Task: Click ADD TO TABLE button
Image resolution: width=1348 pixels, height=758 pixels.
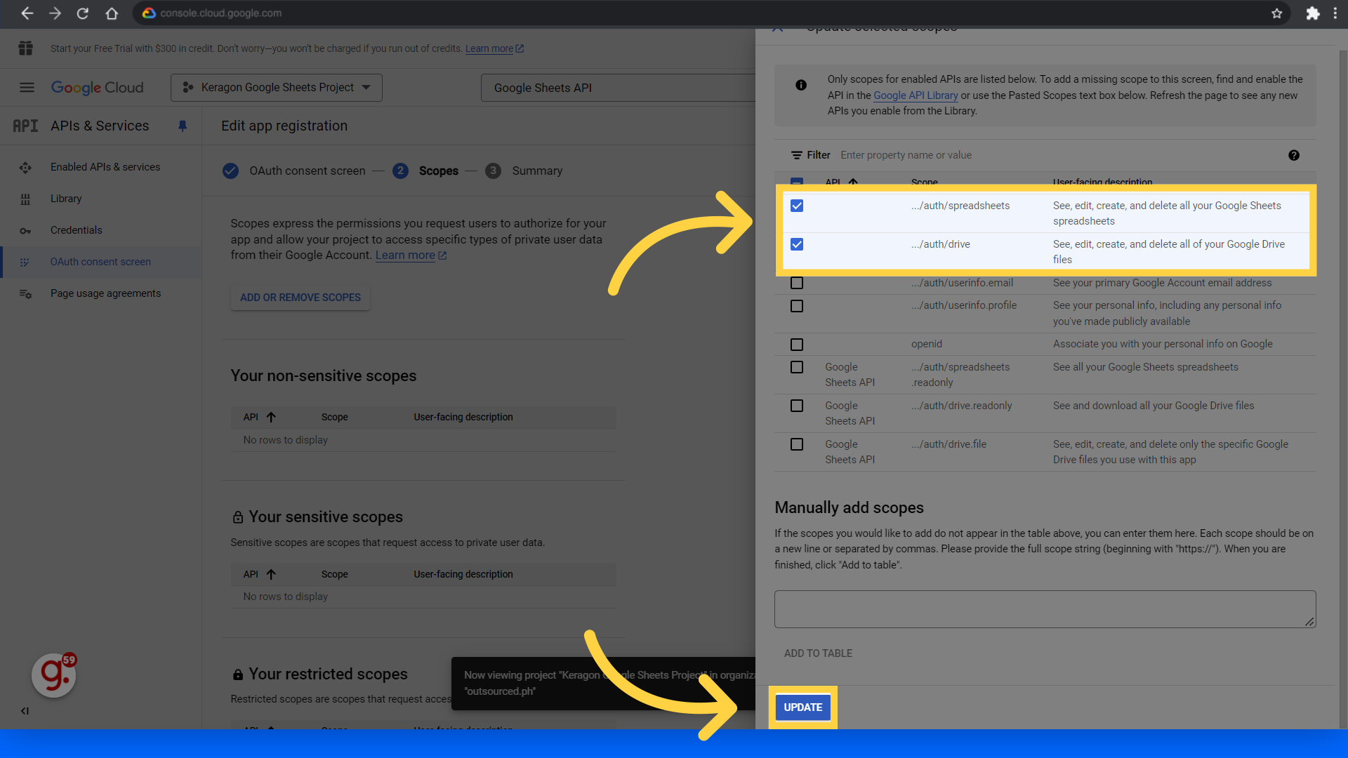Action: [818, 653]
